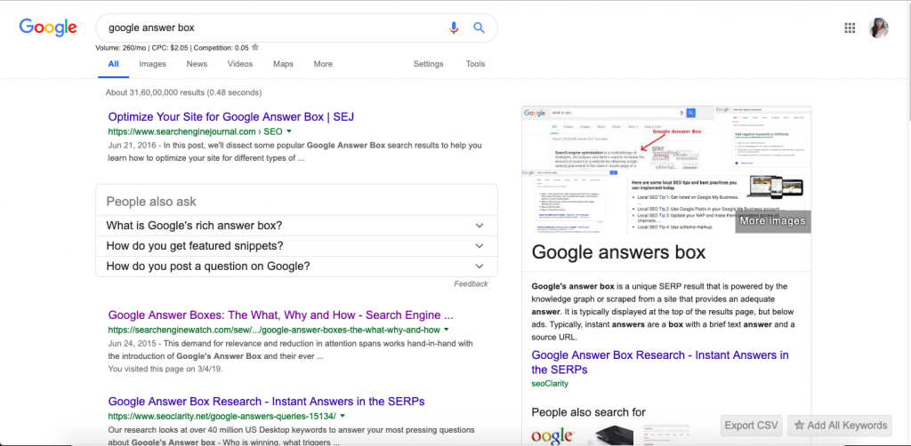Viewport: 911px width, 446px height.
Task: Click the Google logo
Action: click(48, 28)
